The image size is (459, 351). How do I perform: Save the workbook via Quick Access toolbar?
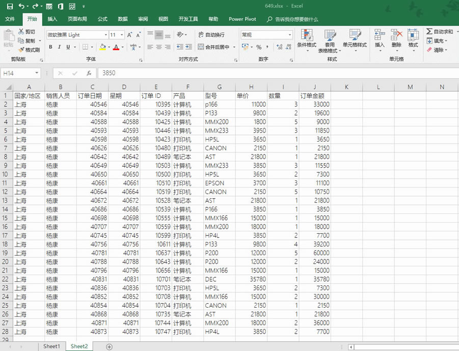click(x=9, y=6)
